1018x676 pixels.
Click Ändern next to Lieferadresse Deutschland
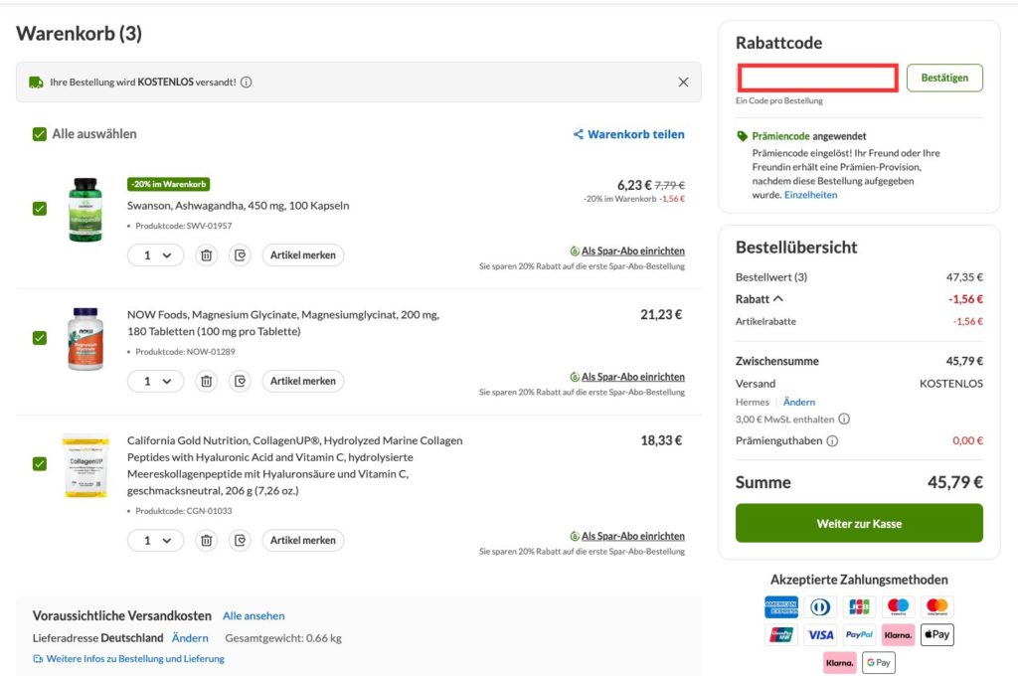coord(190,638)
